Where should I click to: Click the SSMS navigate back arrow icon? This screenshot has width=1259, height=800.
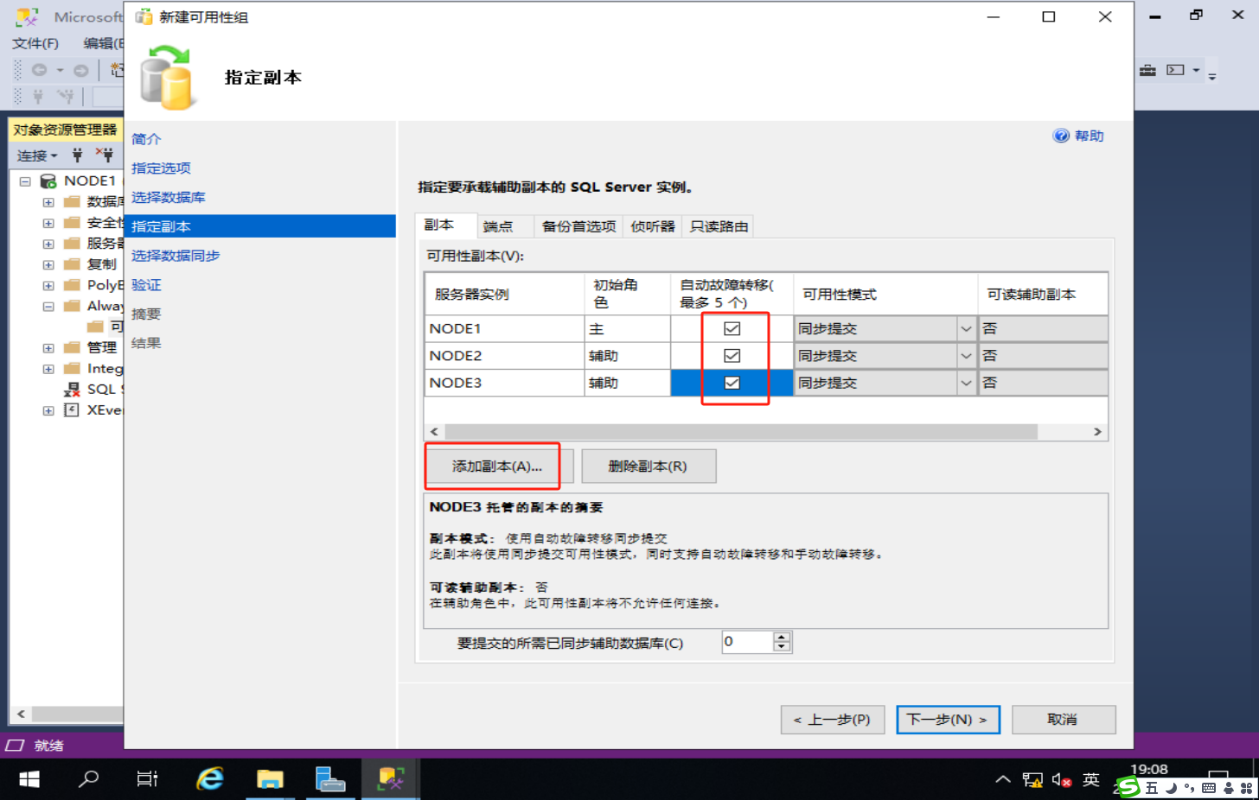pyautogui.click(x=39, y=70)
